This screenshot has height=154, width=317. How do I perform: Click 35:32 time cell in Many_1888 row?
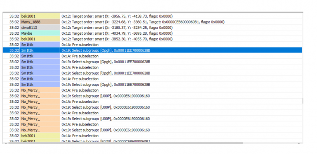pos(14,22)
